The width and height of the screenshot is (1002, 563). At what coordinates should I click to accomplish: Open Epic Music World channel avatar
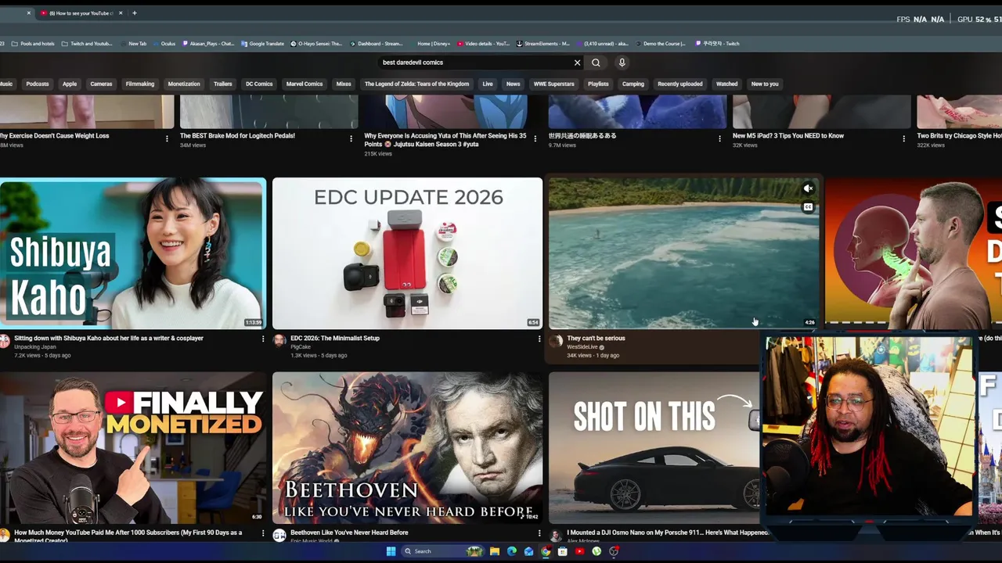[x=279, y=535]
